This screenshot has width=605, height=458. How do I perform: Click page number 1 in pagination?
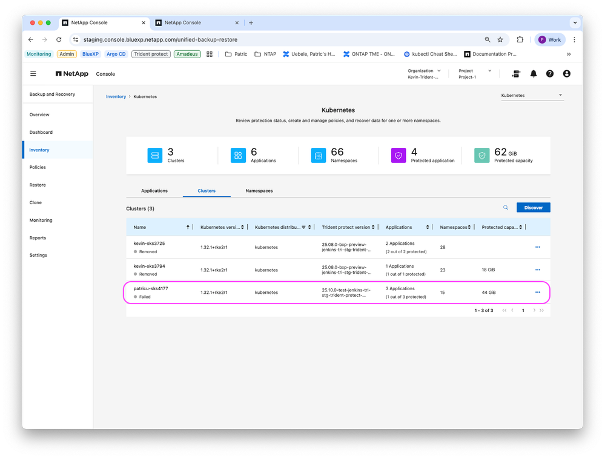523,310
